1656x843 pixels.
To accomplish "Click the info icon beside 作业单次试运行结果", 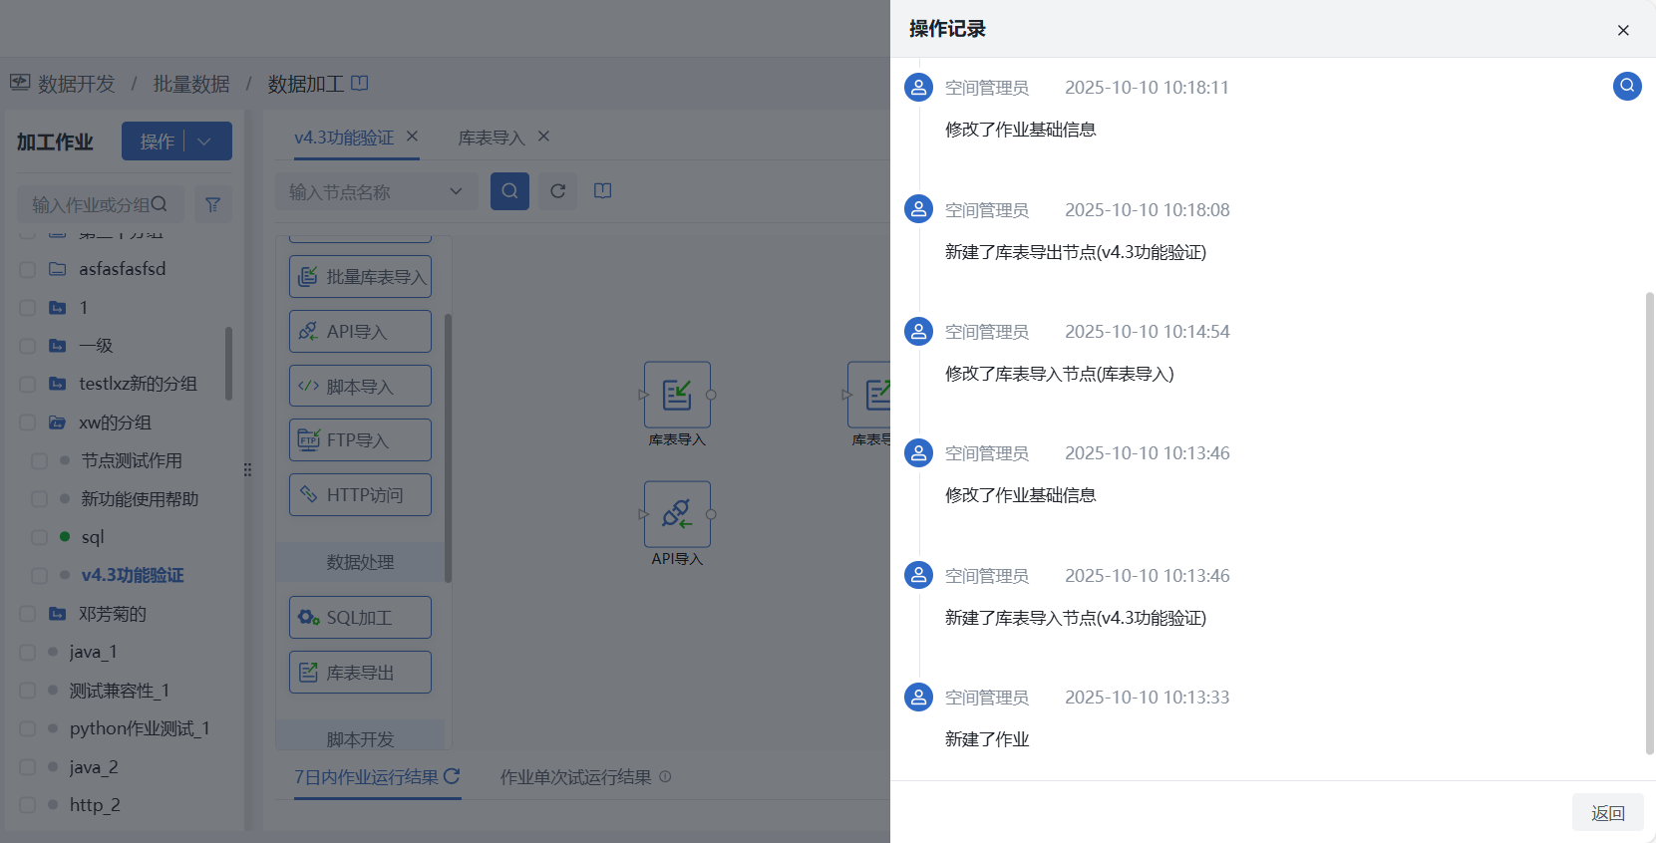I will (x=665, y=776).
